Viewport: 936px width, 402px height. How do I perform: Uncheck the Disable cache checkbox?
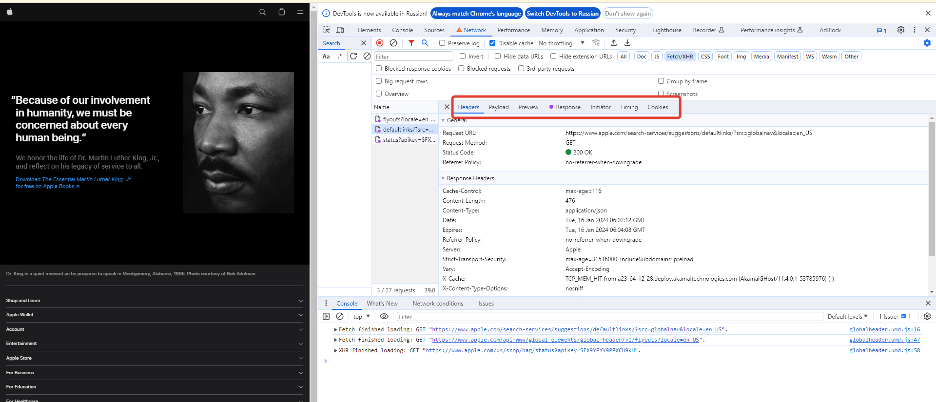492,43
